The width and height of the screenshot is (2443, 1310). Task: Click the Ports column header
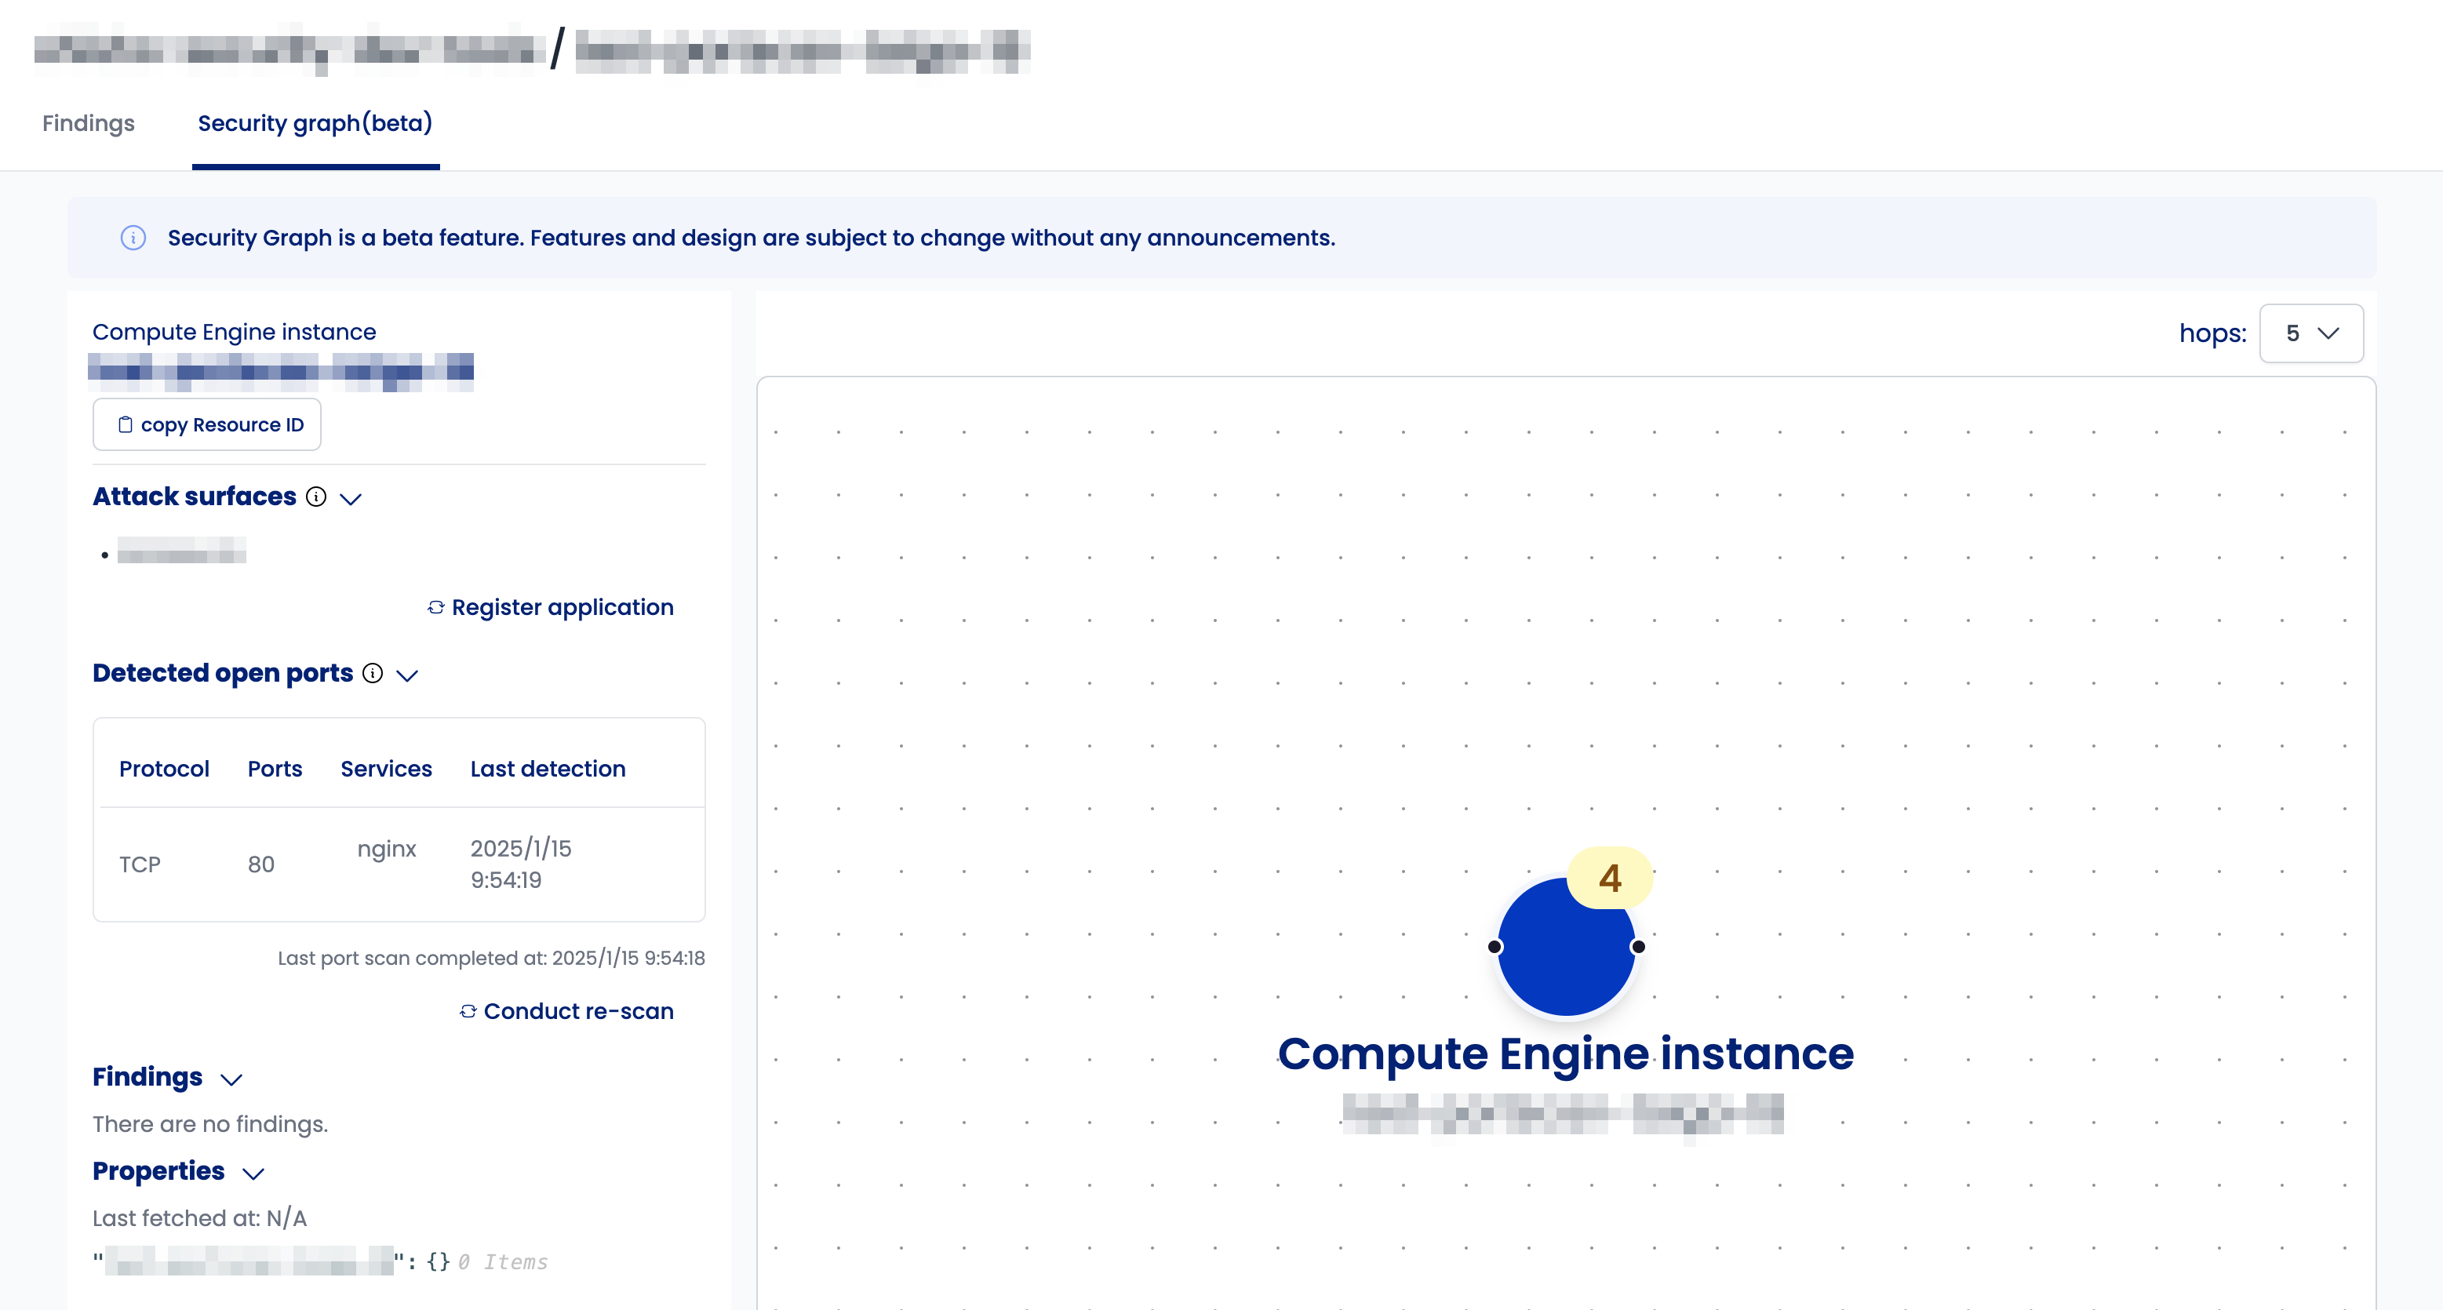pos(275,769)
